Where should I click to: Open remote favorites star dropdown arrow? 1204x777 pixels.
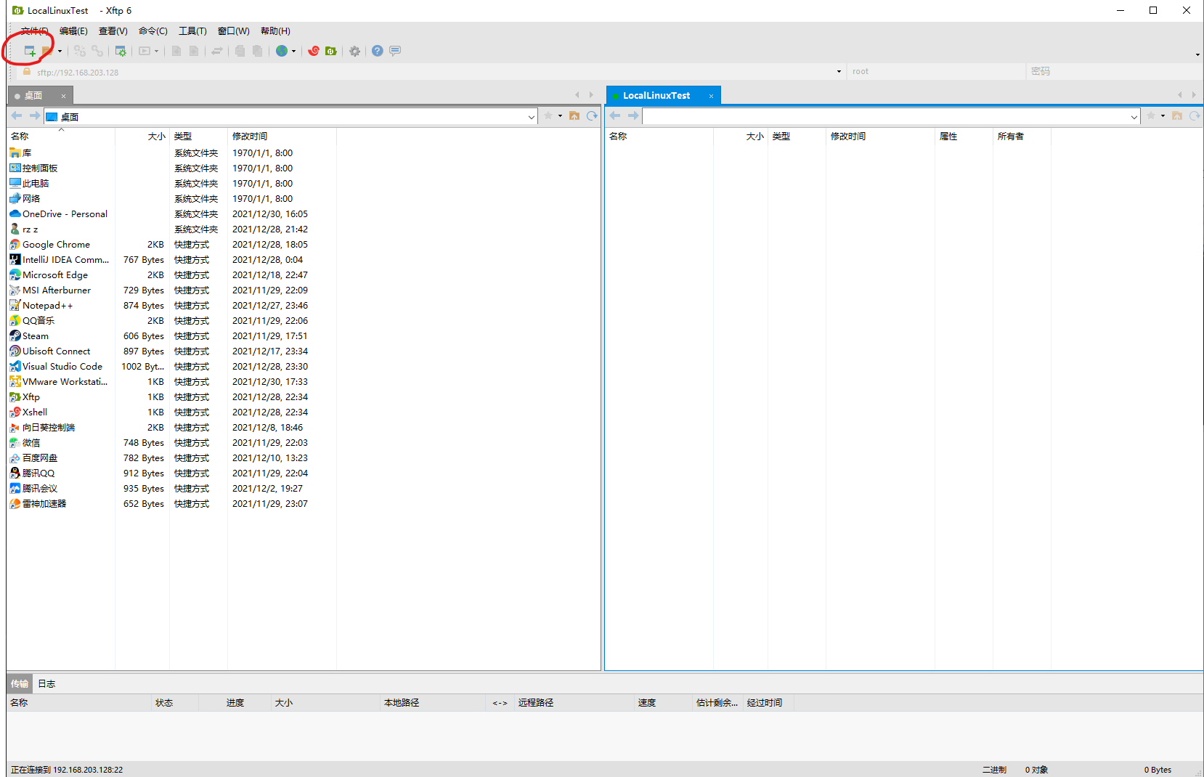(1163, 116)
